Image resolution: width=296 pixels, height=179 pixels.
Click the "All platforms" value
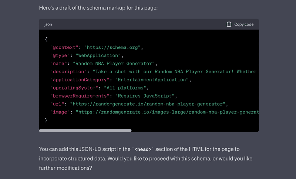[125, 88]
